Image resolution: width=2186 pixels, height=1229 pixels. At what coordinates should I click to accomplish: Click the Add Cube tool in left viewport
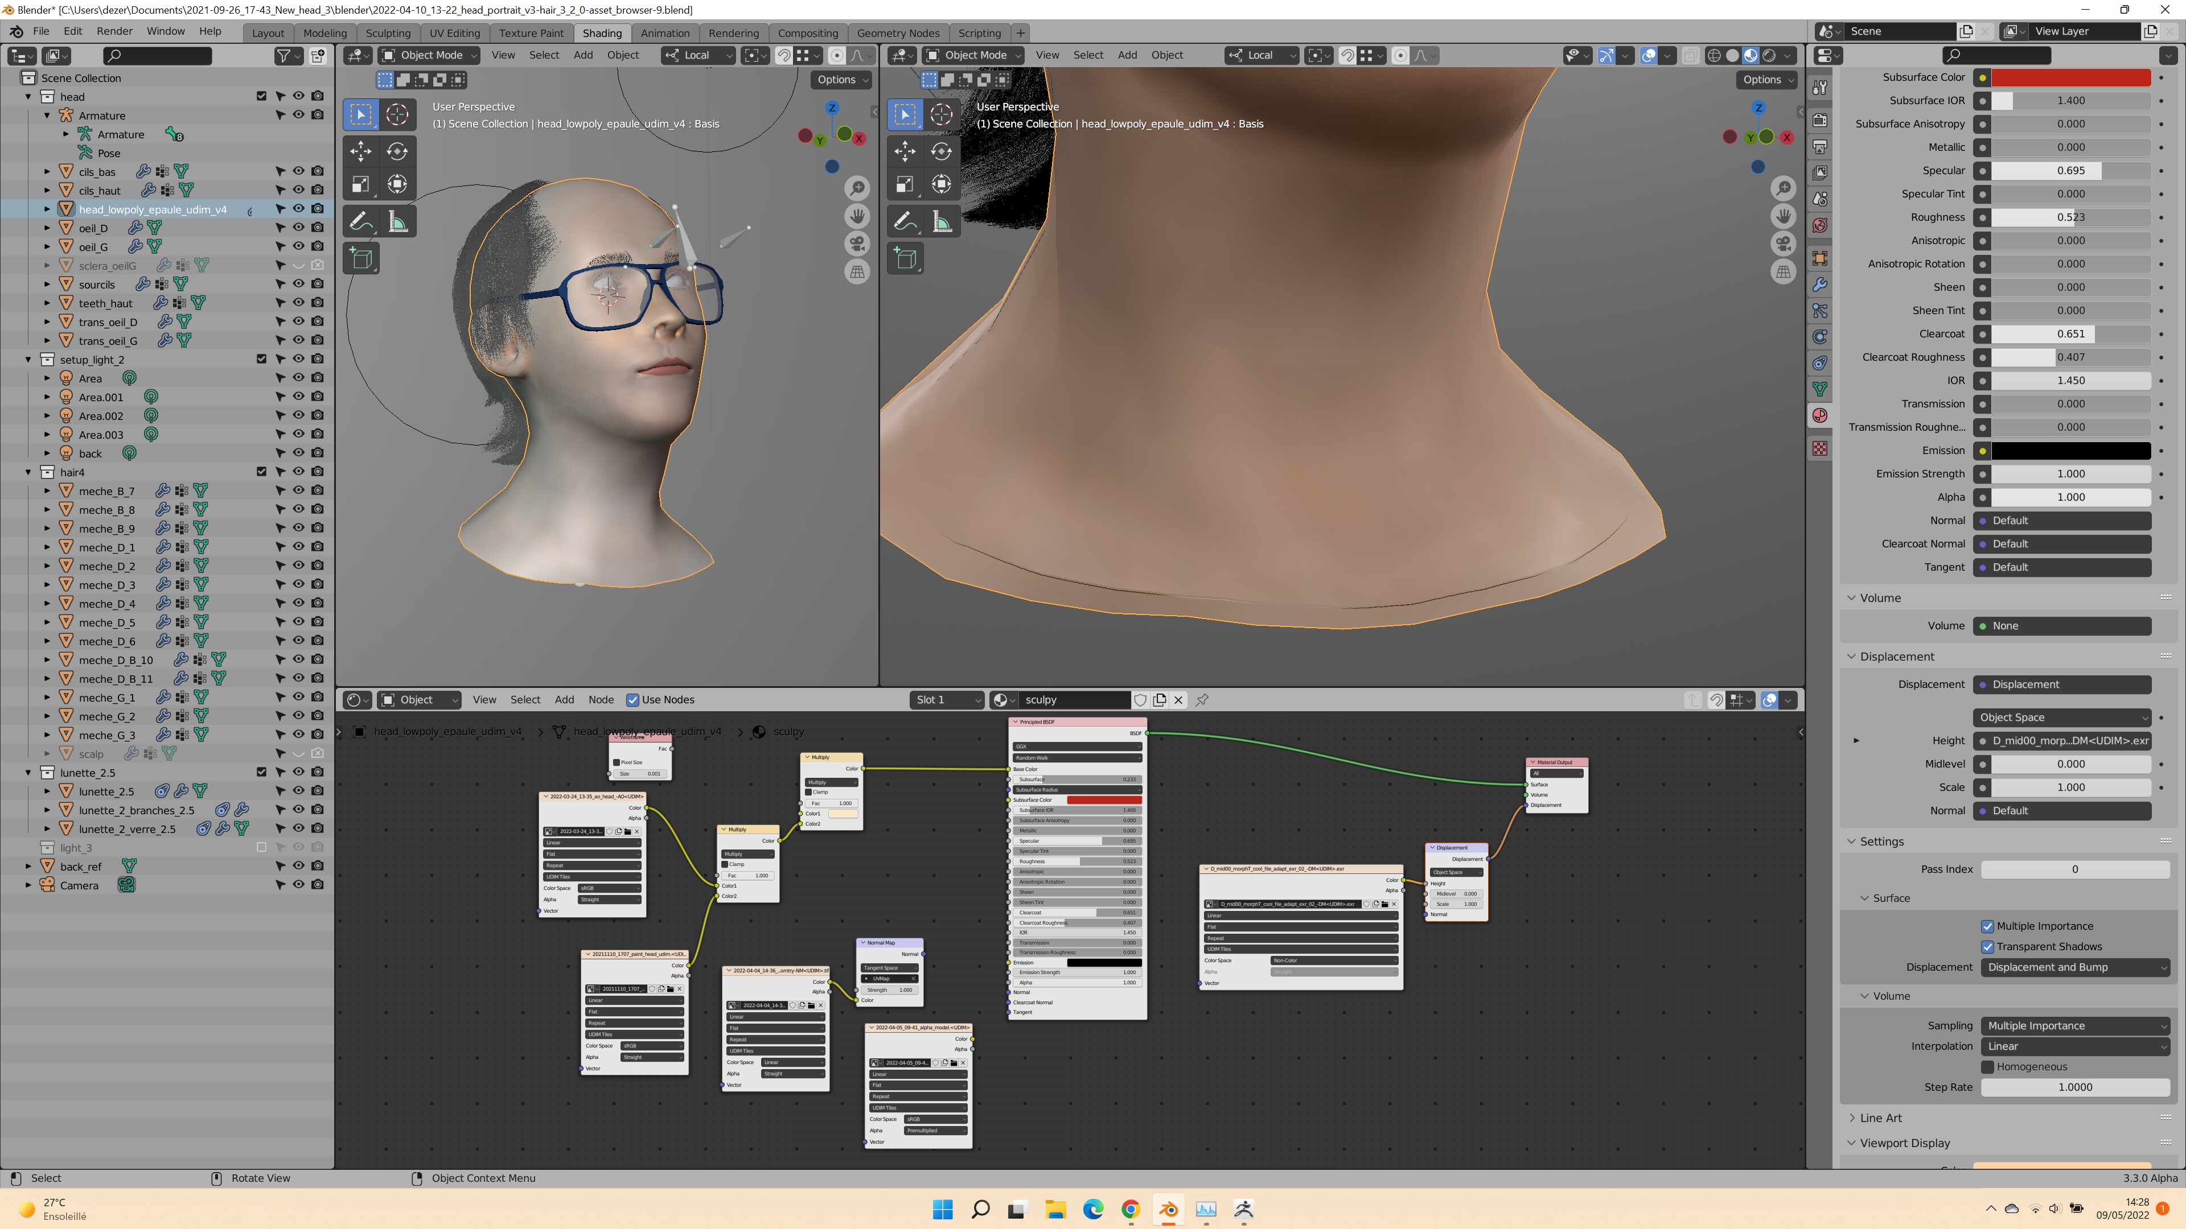click(x=361, y=258)
